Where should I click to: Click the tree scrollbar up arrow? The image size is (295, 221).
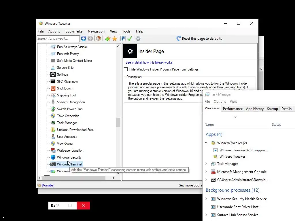pos(118,46)
